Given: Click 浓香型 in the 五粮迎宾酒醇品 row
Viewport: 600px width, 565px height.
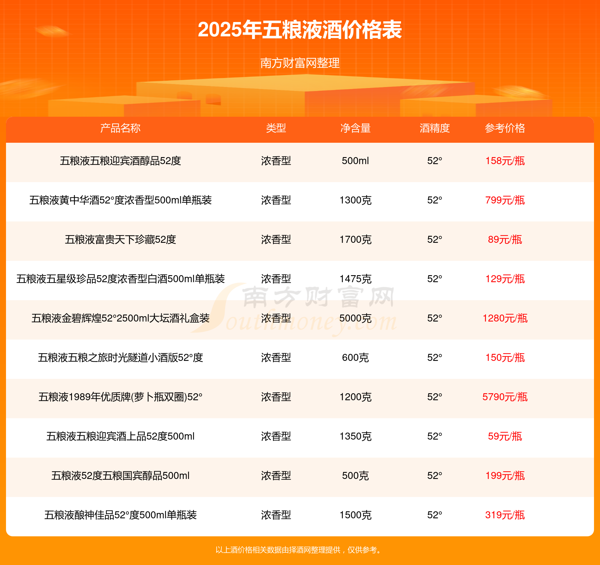Looking at the screenshot, I should [276, 161].
